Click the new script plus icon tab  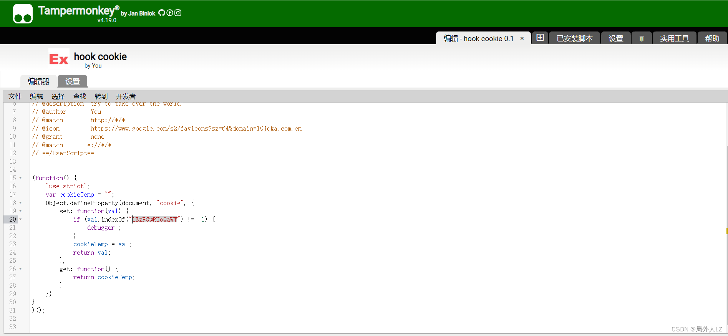point(540,38)
